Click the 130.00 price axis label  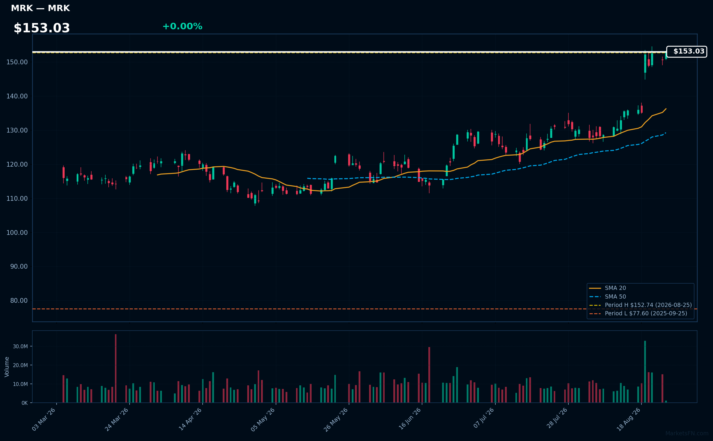pos(17,130)
